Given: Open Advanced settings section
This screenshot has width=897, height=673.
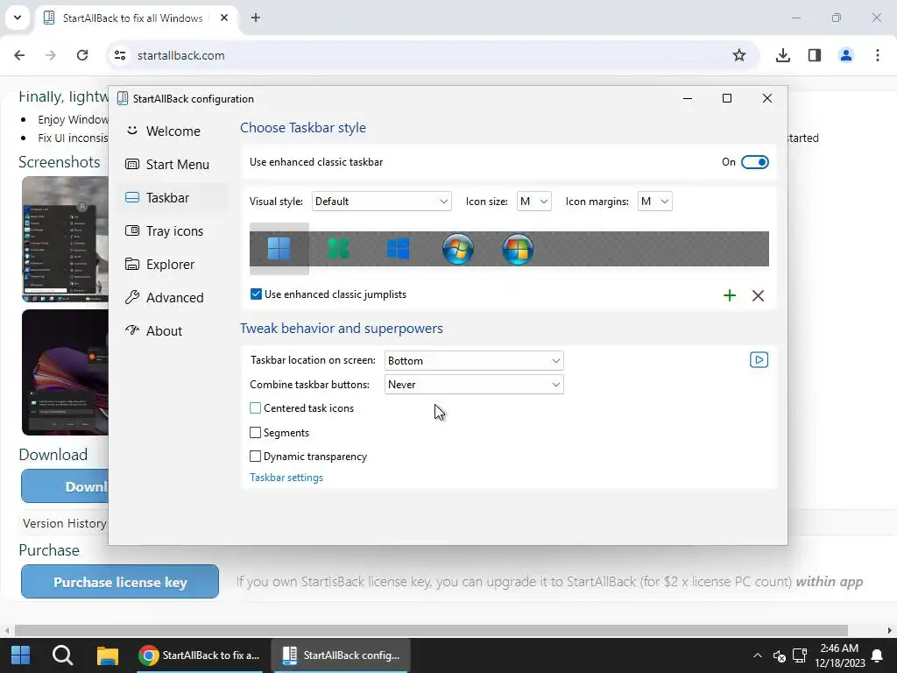Looking at the screenshot, I should [172, 298].
